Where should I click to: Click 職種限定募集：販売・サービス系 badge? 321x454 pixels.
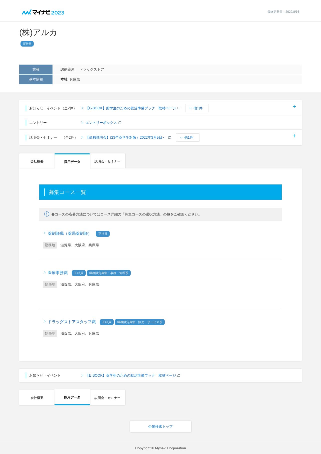click(140, 322)
